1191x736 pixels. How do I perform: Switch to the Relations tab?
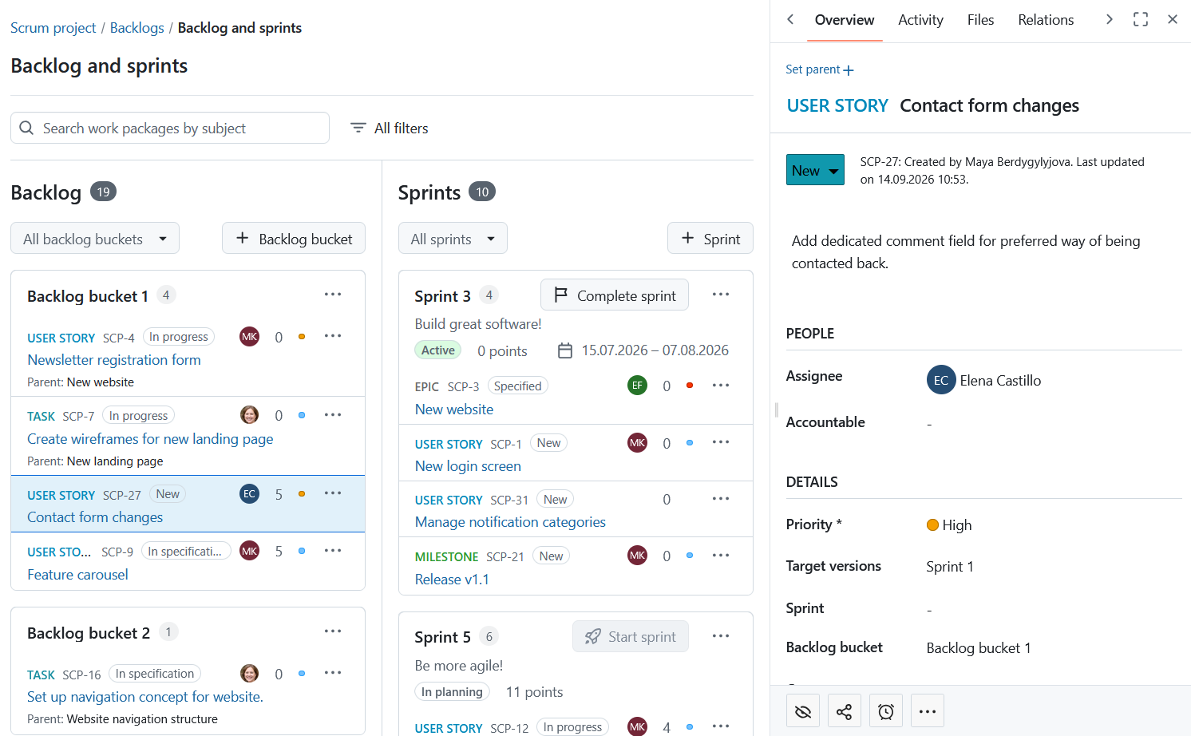point(1046,20)
